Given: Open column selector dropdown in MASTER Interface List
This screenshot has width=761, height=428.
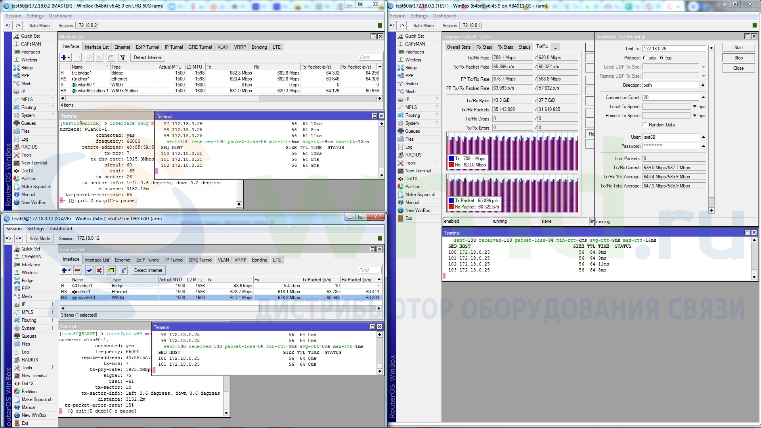Looking at the screenshot, I should click(x=380, y=67).
